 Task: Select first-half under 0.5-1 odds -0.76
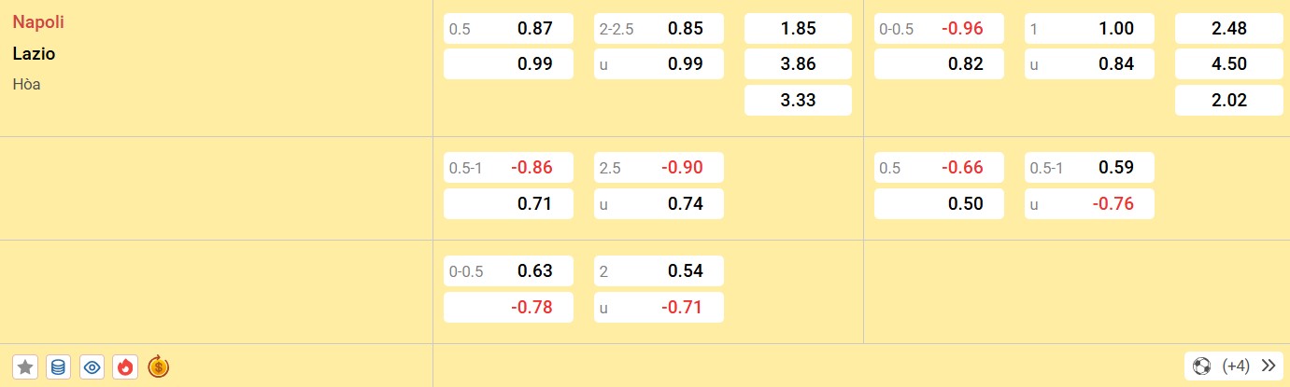coord(1089,203)
